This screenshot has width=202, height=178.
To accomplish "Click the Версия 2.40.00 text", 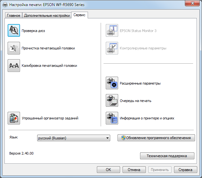I will tap(21, 153).
